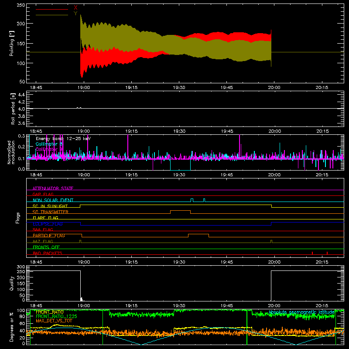This screenshot has height=349, width=349.
Task: Click the SC_IN_SUNLIGHT label
Action: [x=50, y=206]
